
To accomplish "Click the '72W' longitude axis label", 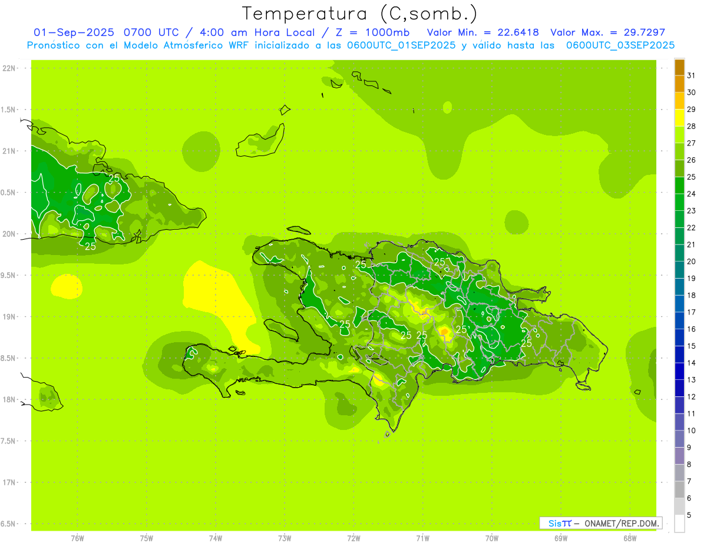I will [353, 538].
